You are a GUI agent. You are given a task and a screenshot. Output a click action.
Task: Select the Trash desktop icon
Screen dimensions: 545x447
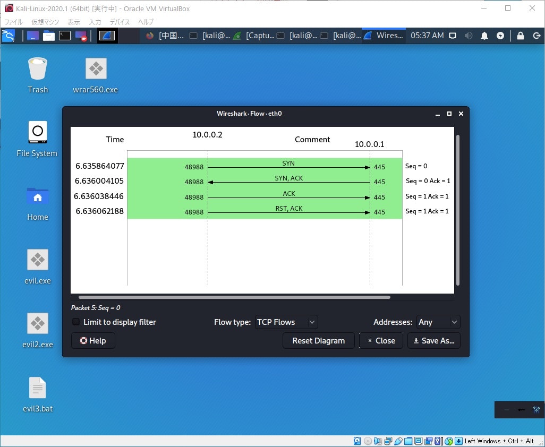[x=38, y=75]
